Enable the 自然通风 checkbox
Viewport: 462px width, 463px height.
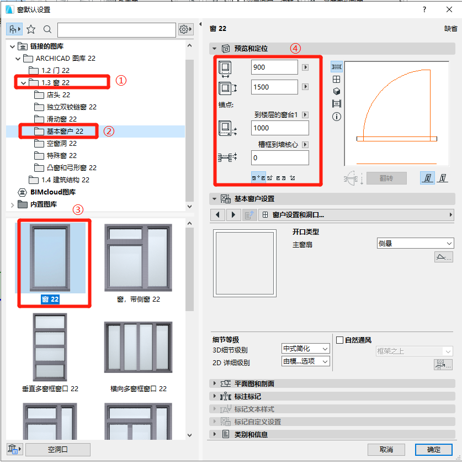(x=339, y=339)
